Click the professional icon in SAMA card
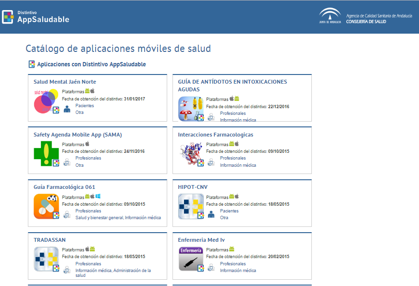 pyautogui.click(x=67, y=162)
